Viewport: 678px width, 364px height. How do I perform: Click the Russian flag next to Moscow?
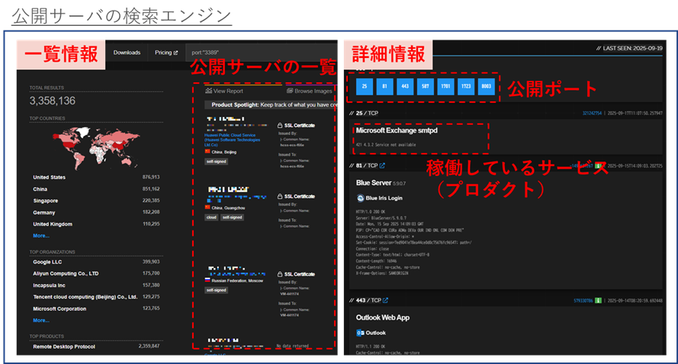pos(207,280)
